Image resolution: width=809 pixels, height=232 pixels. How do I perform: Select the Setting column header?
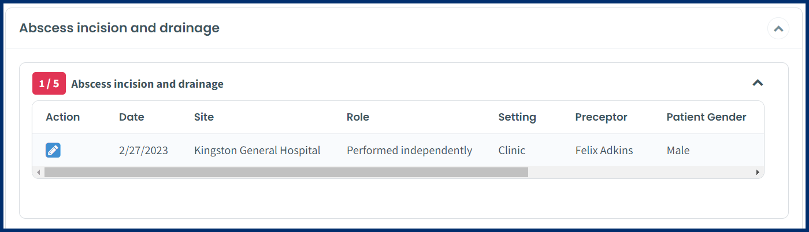(x=517, y=117)
